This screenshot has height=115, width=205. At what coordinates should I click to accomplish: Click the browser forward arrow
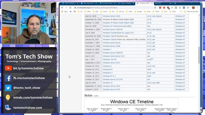tap(66, 8)
